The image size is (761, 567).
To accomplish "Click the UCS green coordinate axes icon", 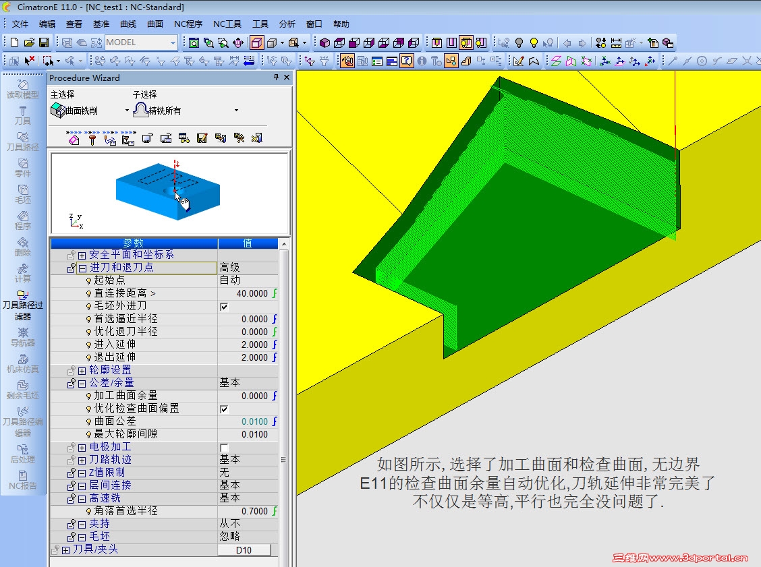I will 604,61.
